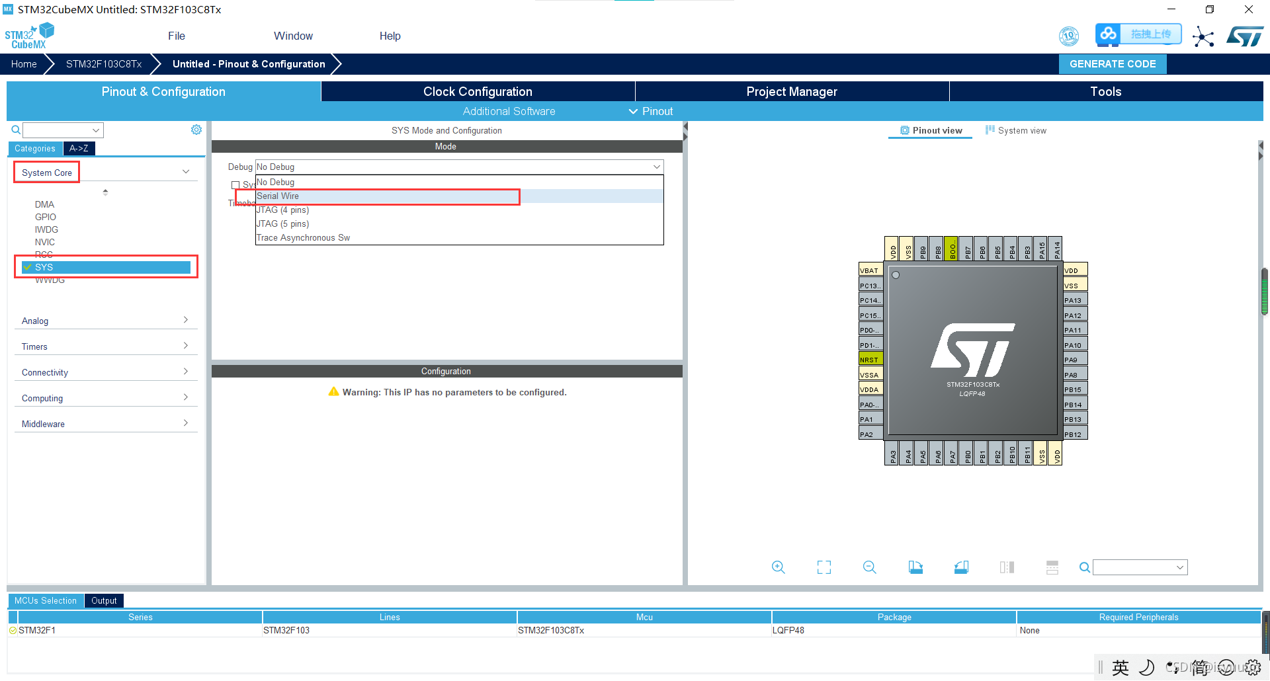Click the IME moon icon
The height and width of the screenshot is (681, 1270).
(1147, 668)
